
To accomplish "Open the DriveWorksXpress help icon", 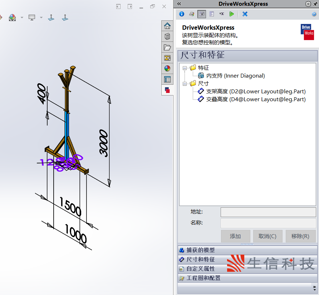I will coord(314,14).
